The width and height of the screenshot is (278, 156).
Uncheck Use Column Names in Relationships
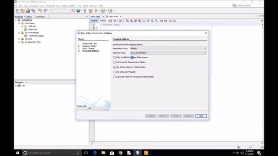click(x=114, y=67)
